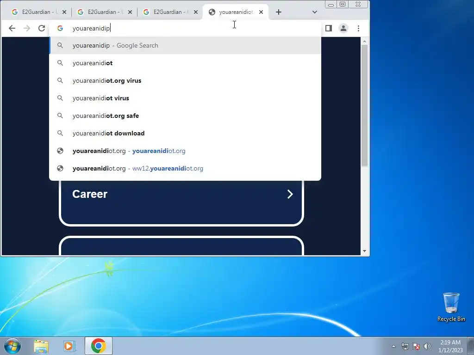Screen dimensions: 474x355
Task: Open the clock showing 2:19 AM
Action: (450, 346)
